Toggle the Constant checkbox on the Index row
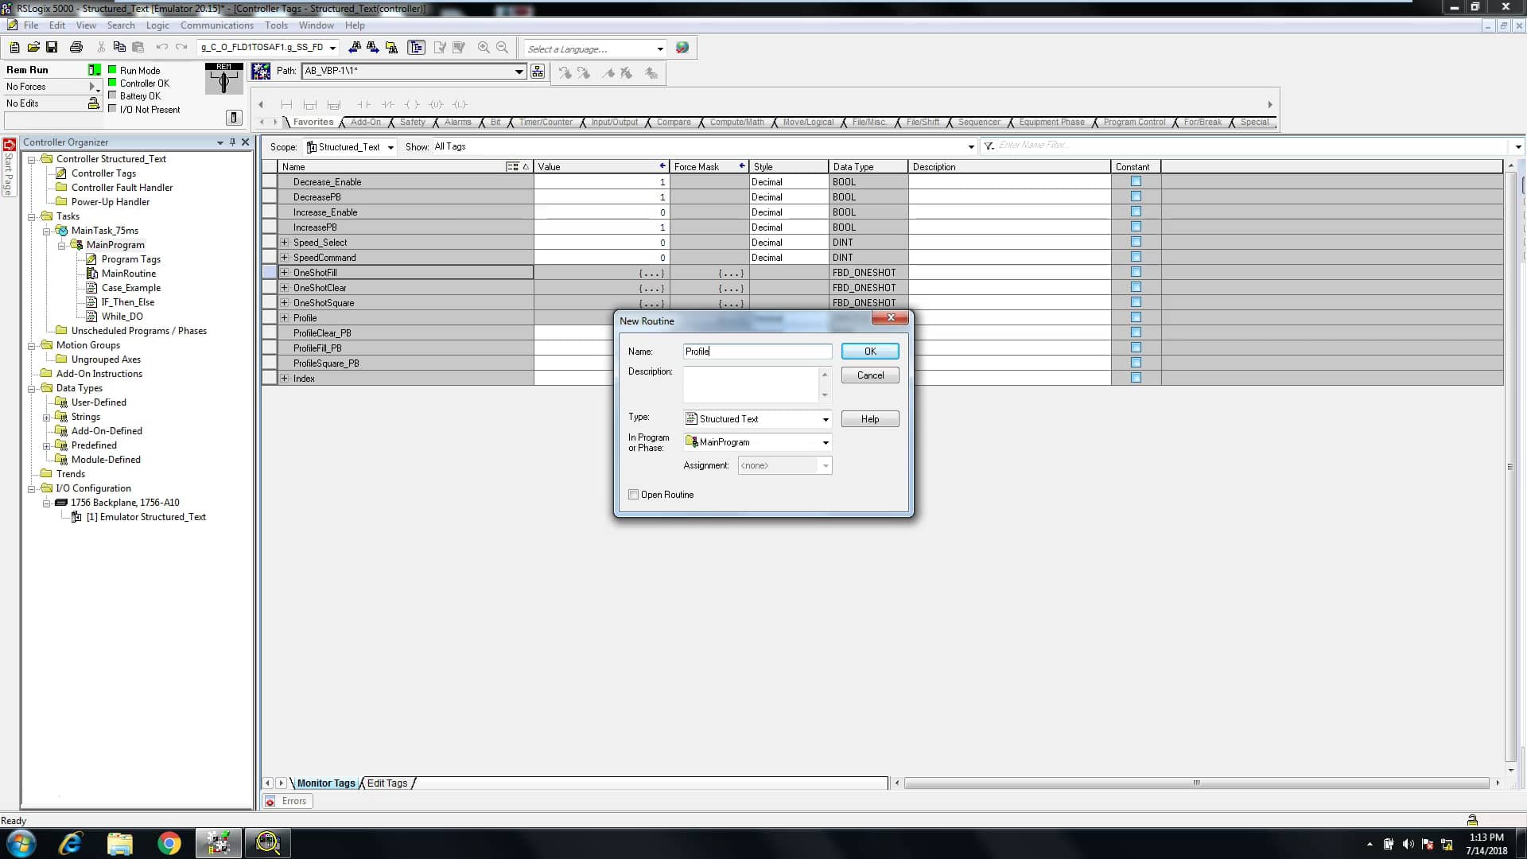1527x859 pixels. pos(1137,377)
